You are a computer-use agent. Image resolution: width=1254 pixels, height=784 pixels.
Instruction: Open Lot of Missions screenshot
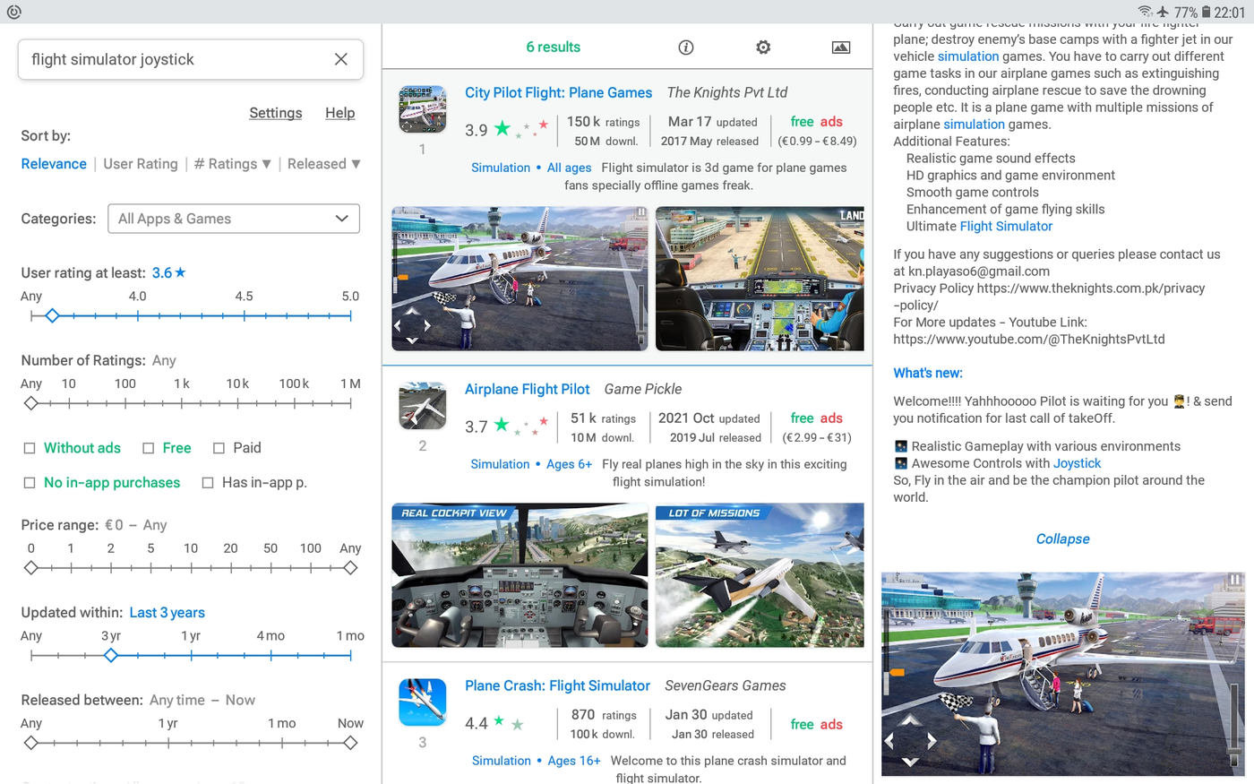pyautogui.click(x=760, y=575)
